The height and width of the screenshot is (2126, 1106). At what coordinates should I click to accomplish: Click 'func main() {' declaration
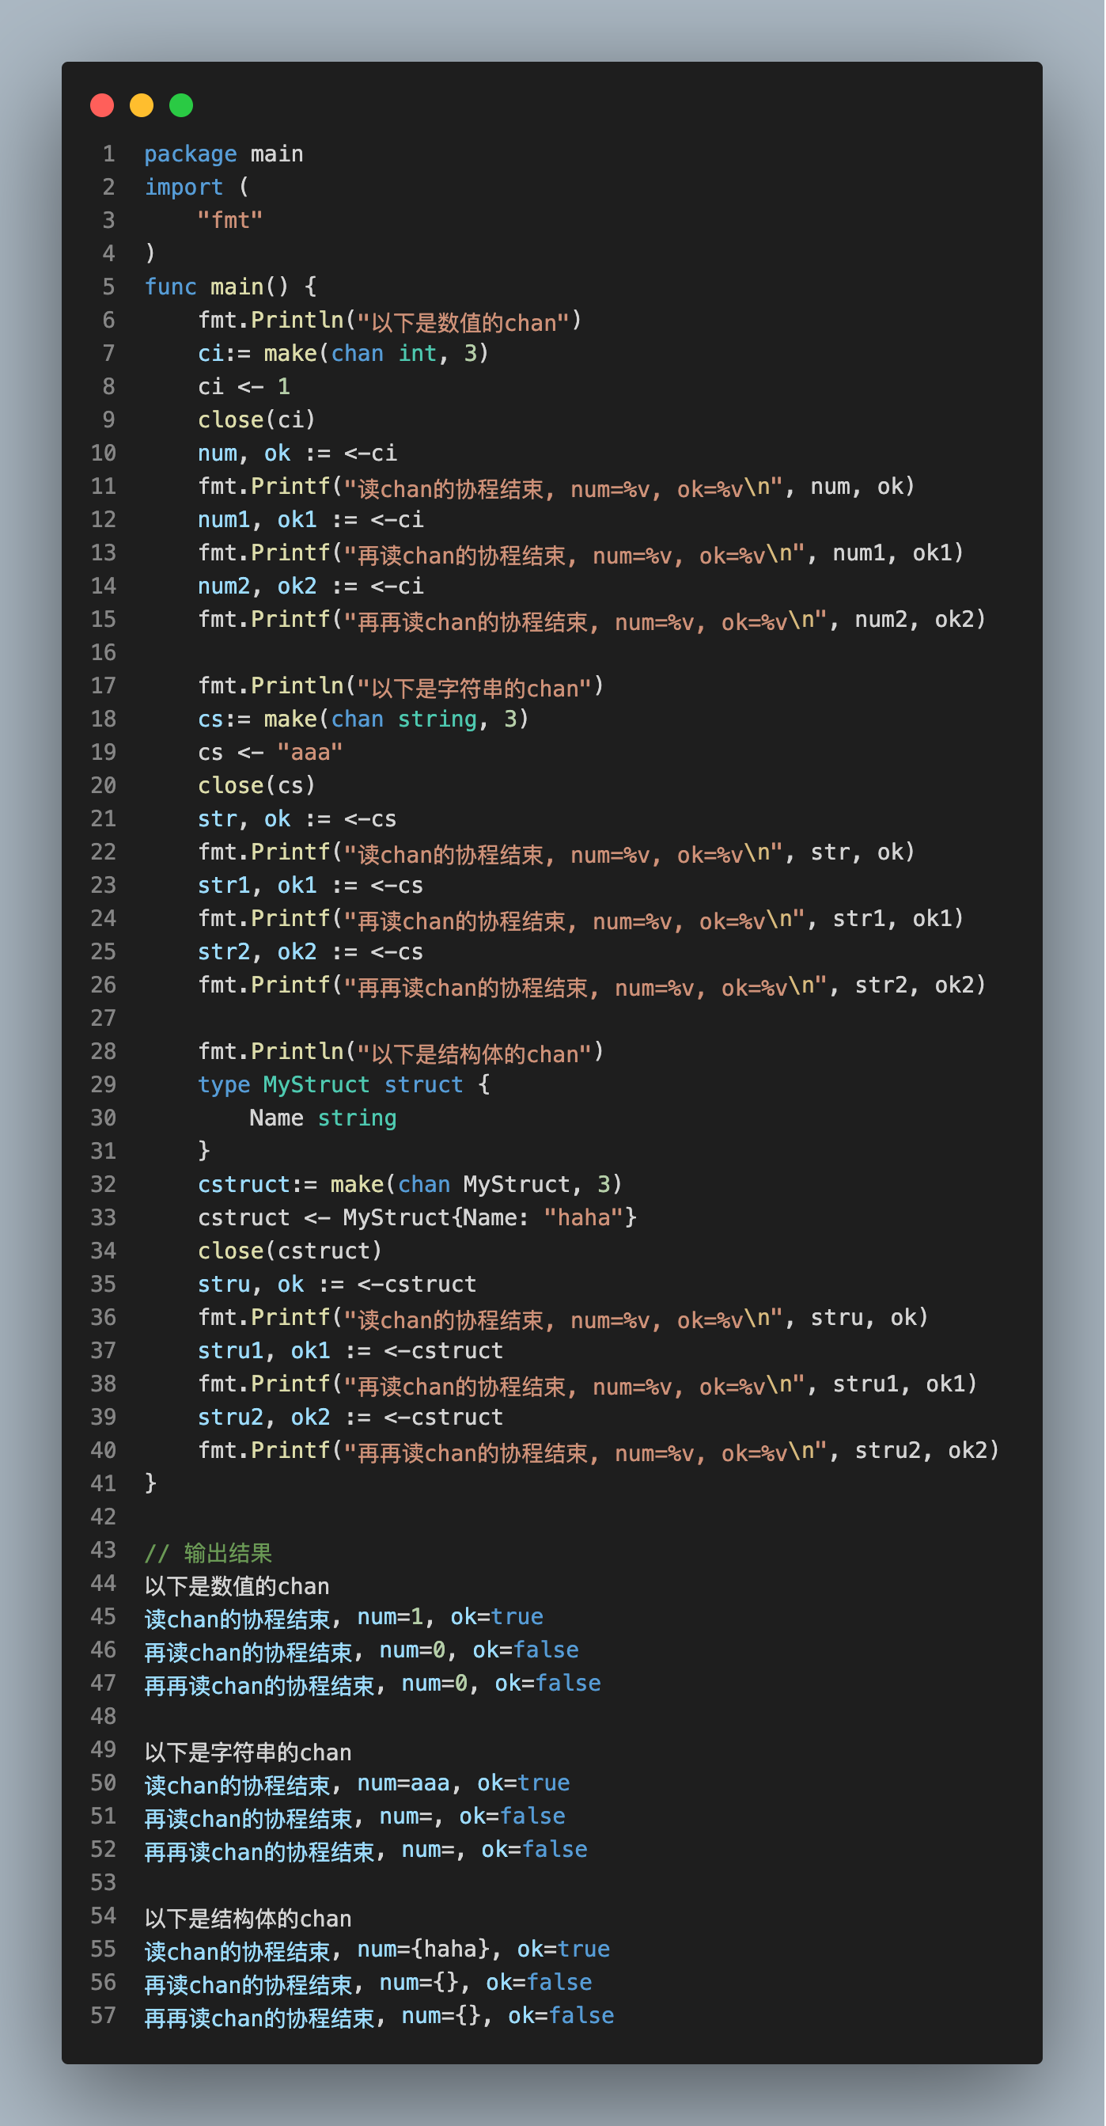tap(231, 287)
